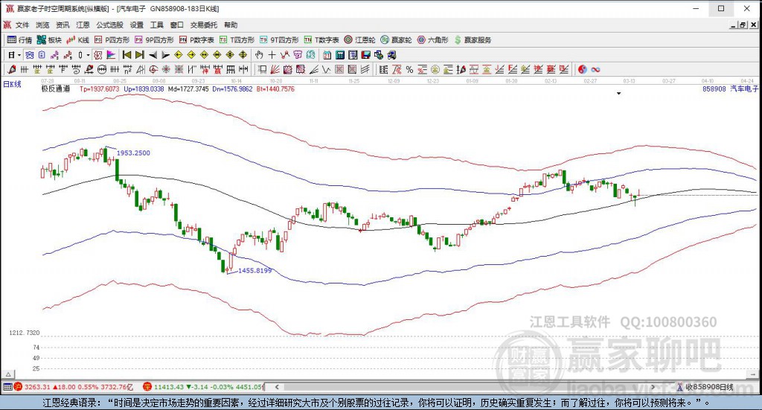762x410 pixels.
Task: Open the 六角形 hexagon tool
Action: [432, 40]
